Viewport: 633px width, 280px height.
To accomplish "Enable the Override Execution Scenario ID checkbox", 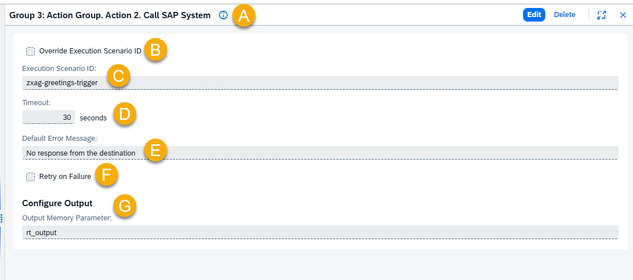I will 30,51.
